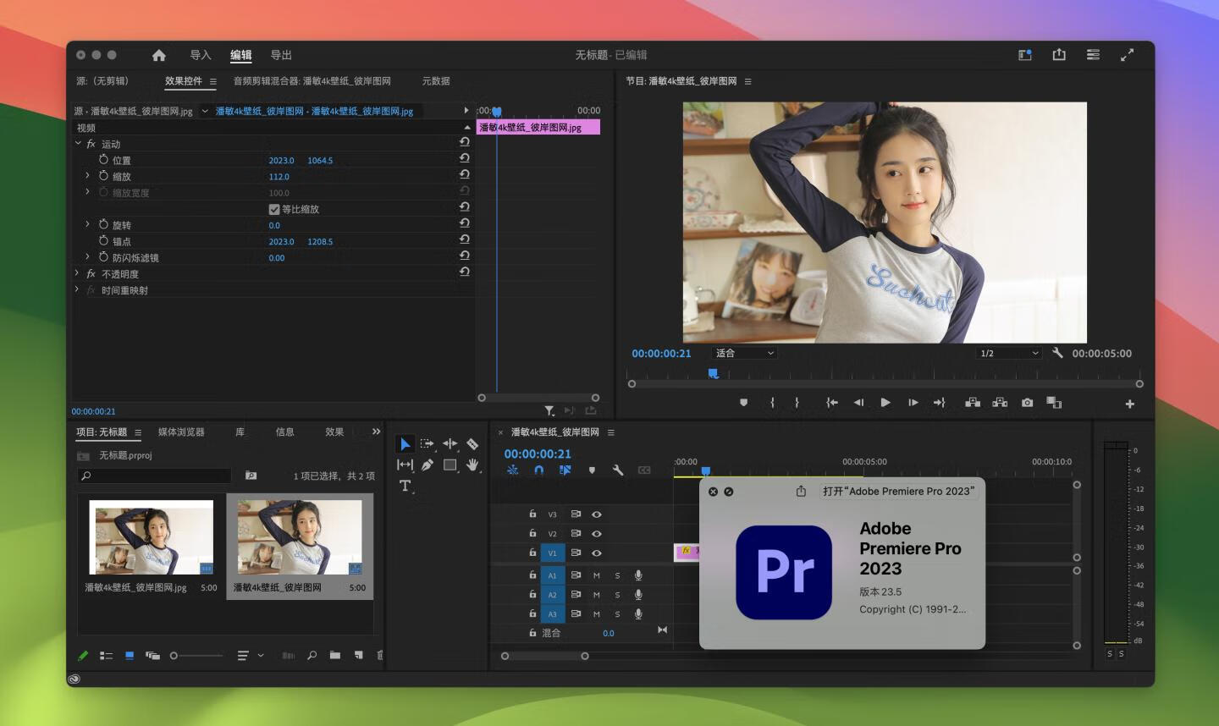Adjust the thumbnail size slider in project panel
The image size is (1219, 726).
coord(196,656)
